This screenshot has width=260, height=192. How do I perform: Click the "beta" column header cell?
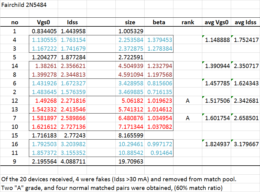pos(159,22)
